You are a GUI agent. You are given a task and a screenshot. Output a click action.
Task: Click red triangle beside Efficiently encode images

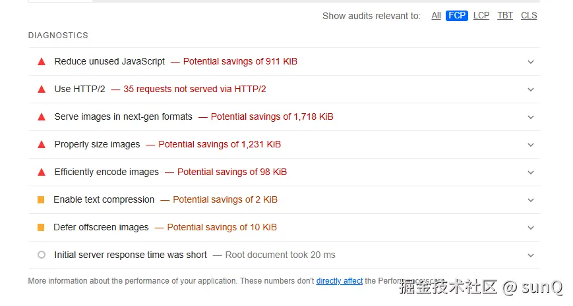[x=41, y=172]
